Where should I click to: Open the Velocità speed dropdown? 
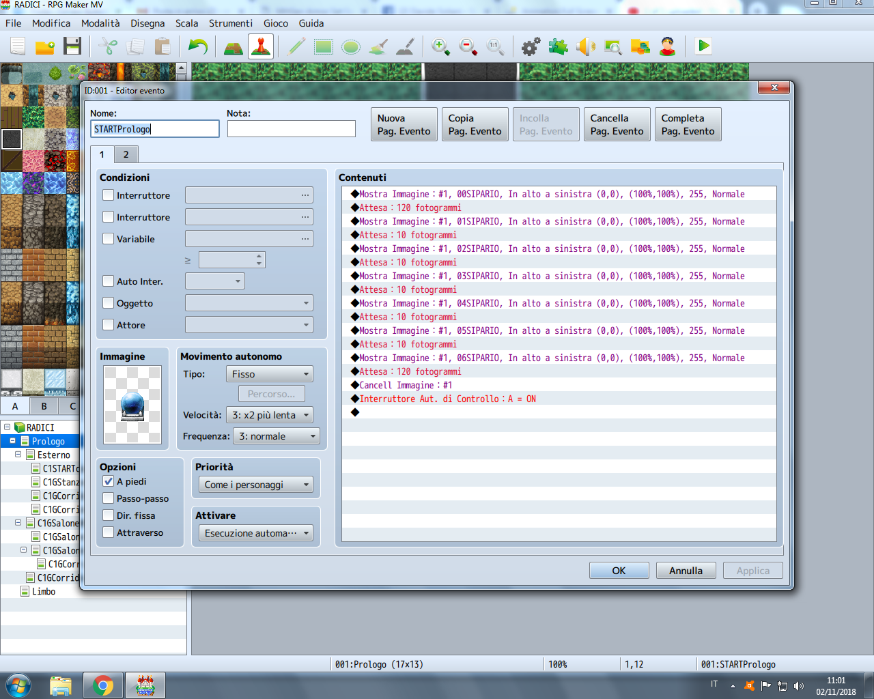pyautogui.click(x=270, y=415)
